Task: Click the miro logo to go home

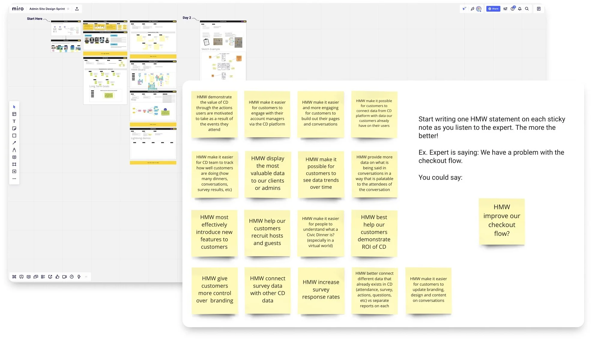Action: pyautogui.click(x=18, y=9)
